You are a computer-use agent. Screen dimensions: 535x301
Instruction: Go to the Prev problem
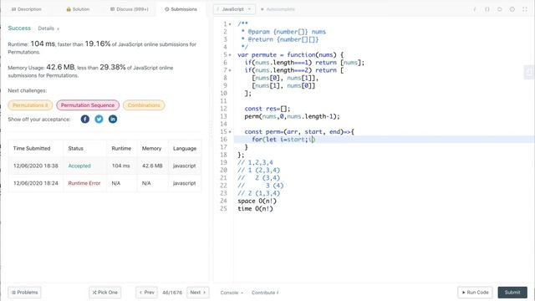click(x=147, y=293)
